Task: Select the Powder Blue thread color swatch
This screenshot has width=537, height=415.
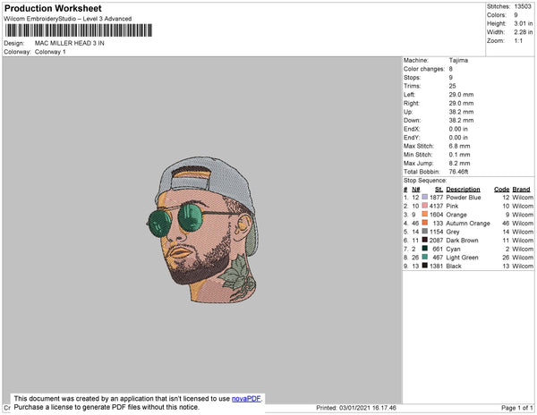Action: pos(424,197)
